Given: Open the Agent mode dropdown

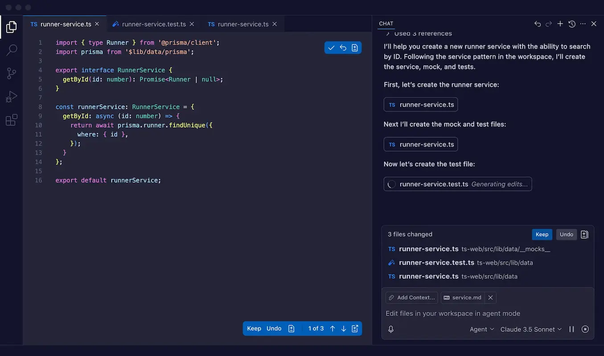Looking at the screenshot, I should click(x=482, y=329).
